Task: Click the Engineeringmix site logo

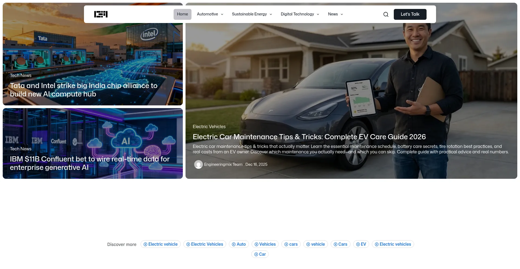Action: coord(101,14)
